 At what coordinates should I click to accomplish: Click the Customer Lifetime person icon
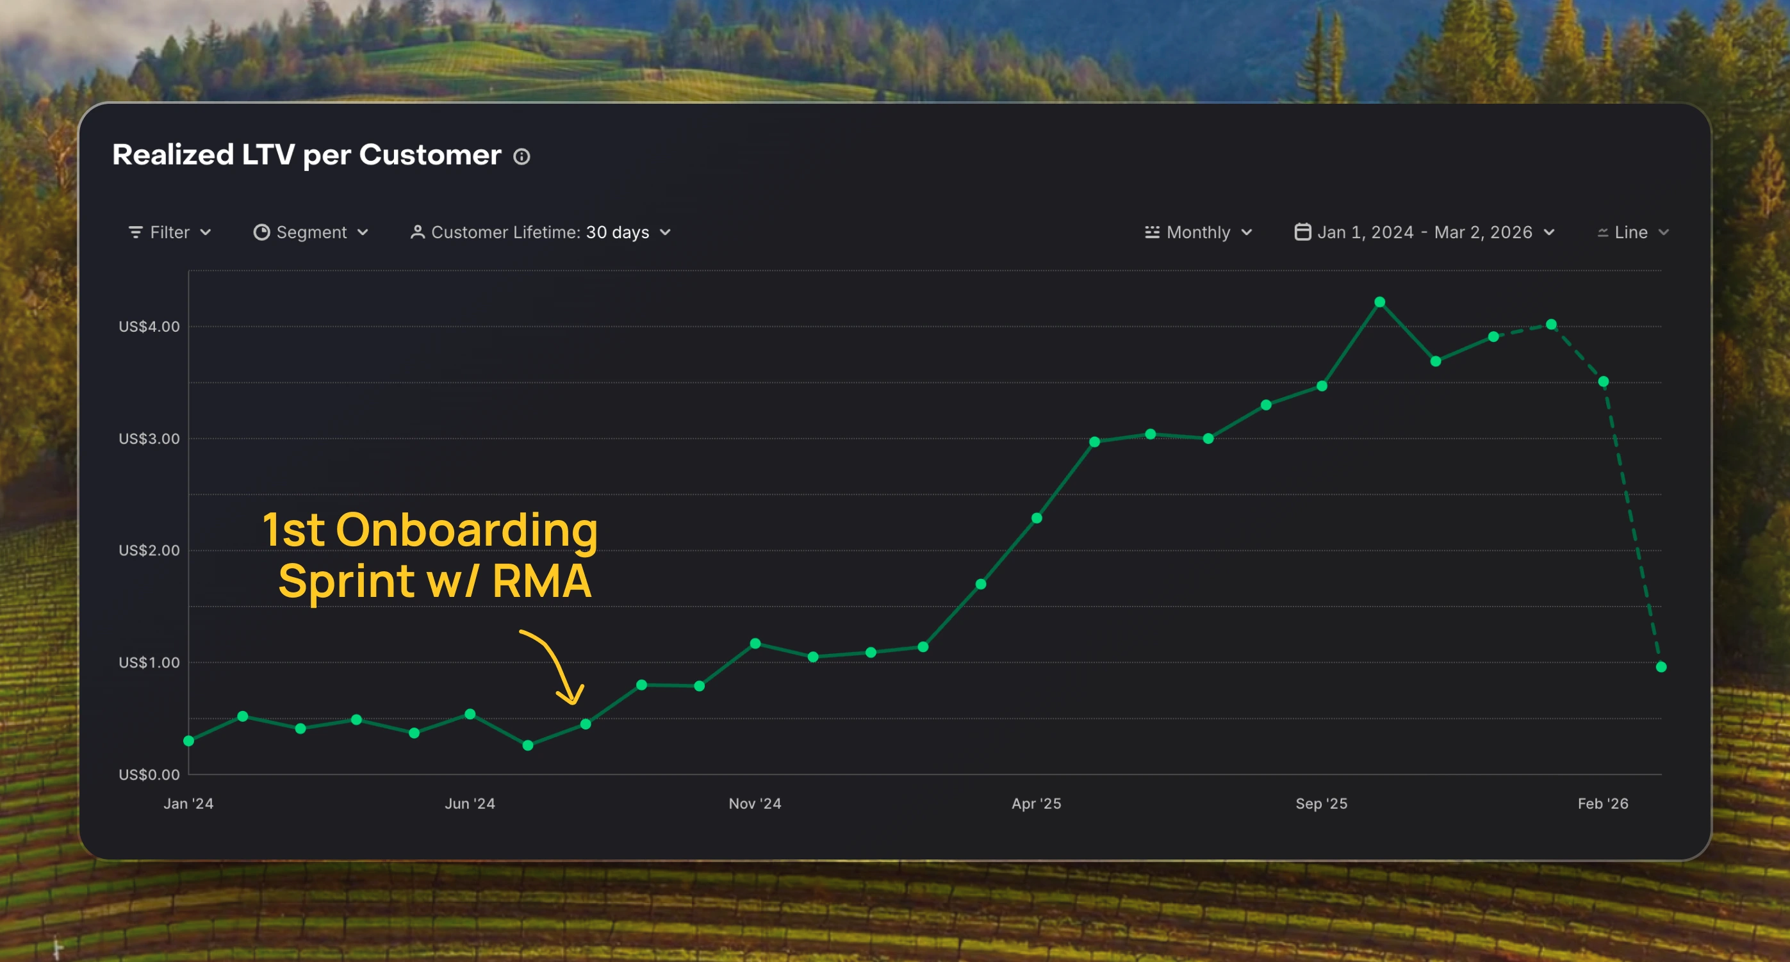(417, 232)
